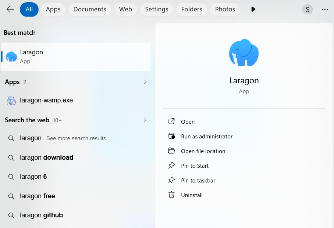Expand the Apps section chevron
This screenshot has width=334, height=228.
point(145,82)
